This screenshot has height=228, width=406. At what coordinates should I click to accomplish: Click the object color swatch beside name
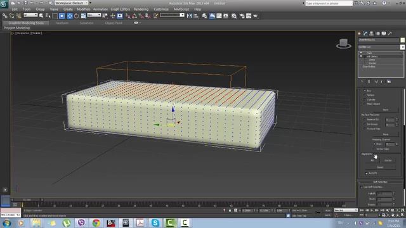(x=402, y=40)
